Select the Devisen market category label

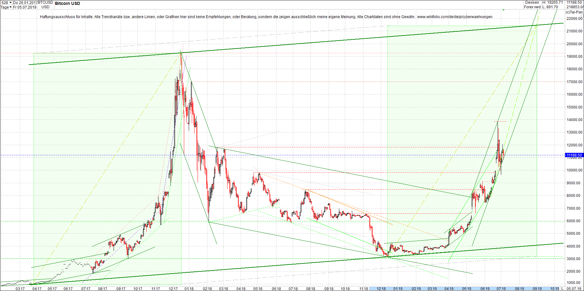[x=532, y=2]
